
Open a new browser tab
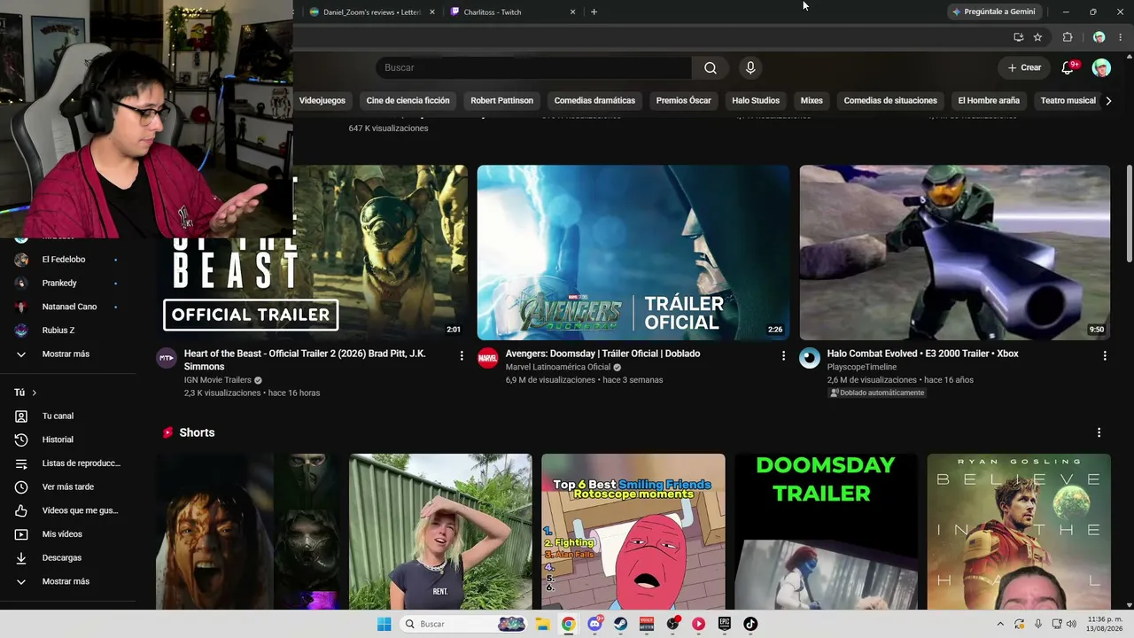(594, 12)
